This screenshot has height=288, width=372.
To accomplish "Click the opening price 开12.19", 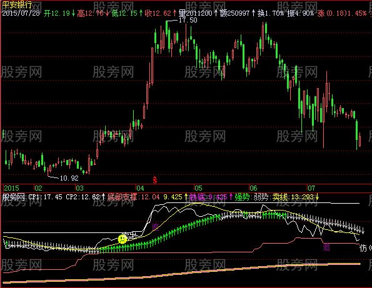I will tap(57, 13).
